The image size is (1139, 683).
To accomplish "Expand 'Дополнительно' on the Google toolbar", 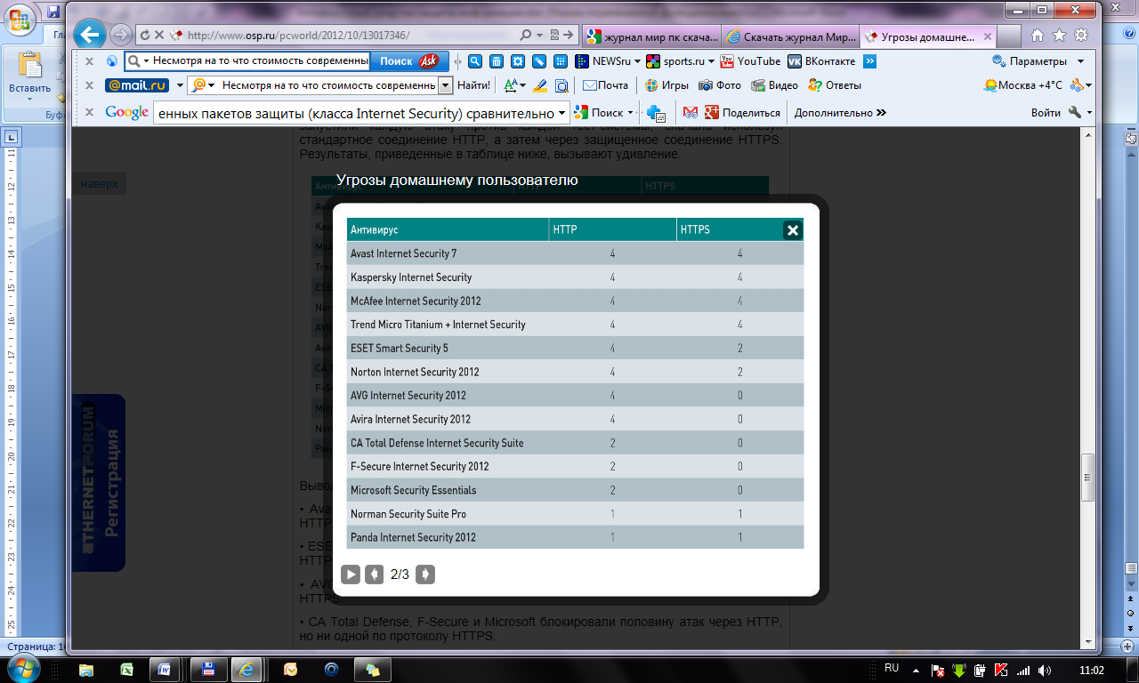I will pyautogui.click(x=839, y=113).
